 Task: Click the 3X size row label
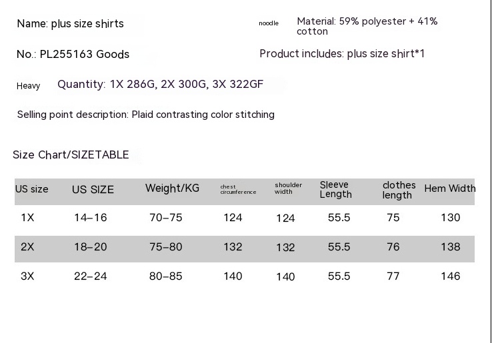[x=27, y=276]
